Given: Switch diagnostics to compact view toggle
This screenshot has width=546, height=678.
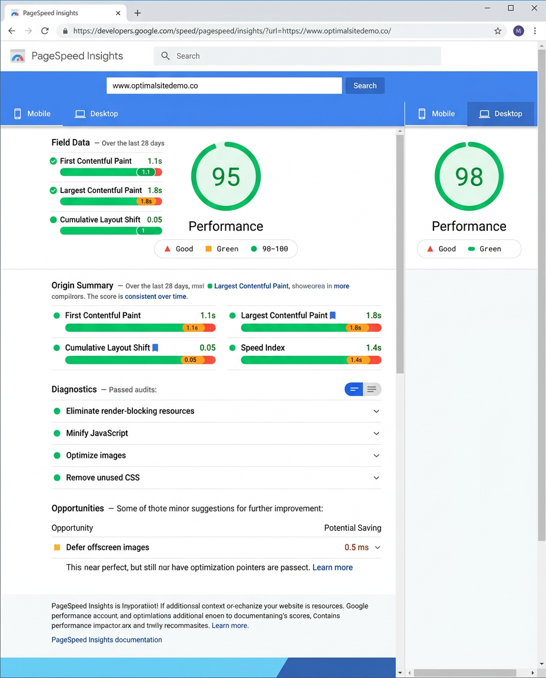Looking at the screenshot, I should [x=354, y=389].
